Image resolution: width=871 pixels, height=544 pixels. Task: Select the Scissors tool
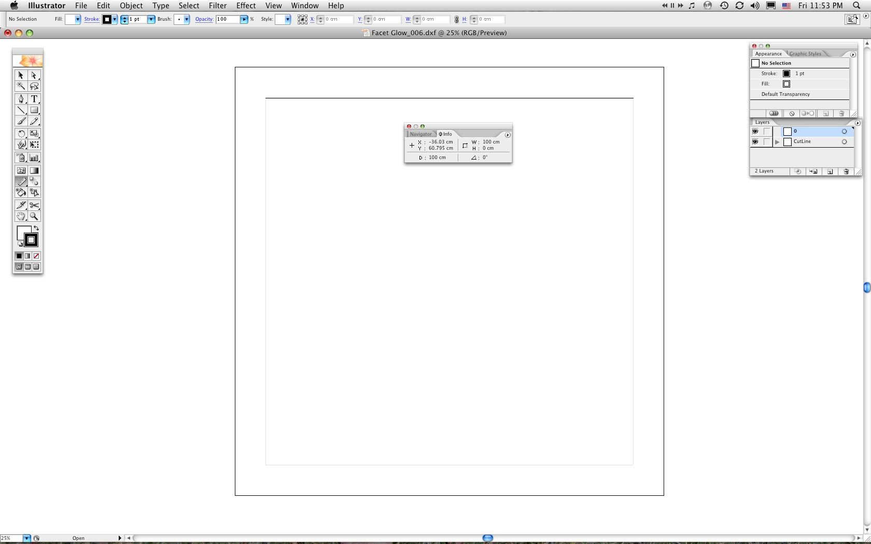(34, 205)
